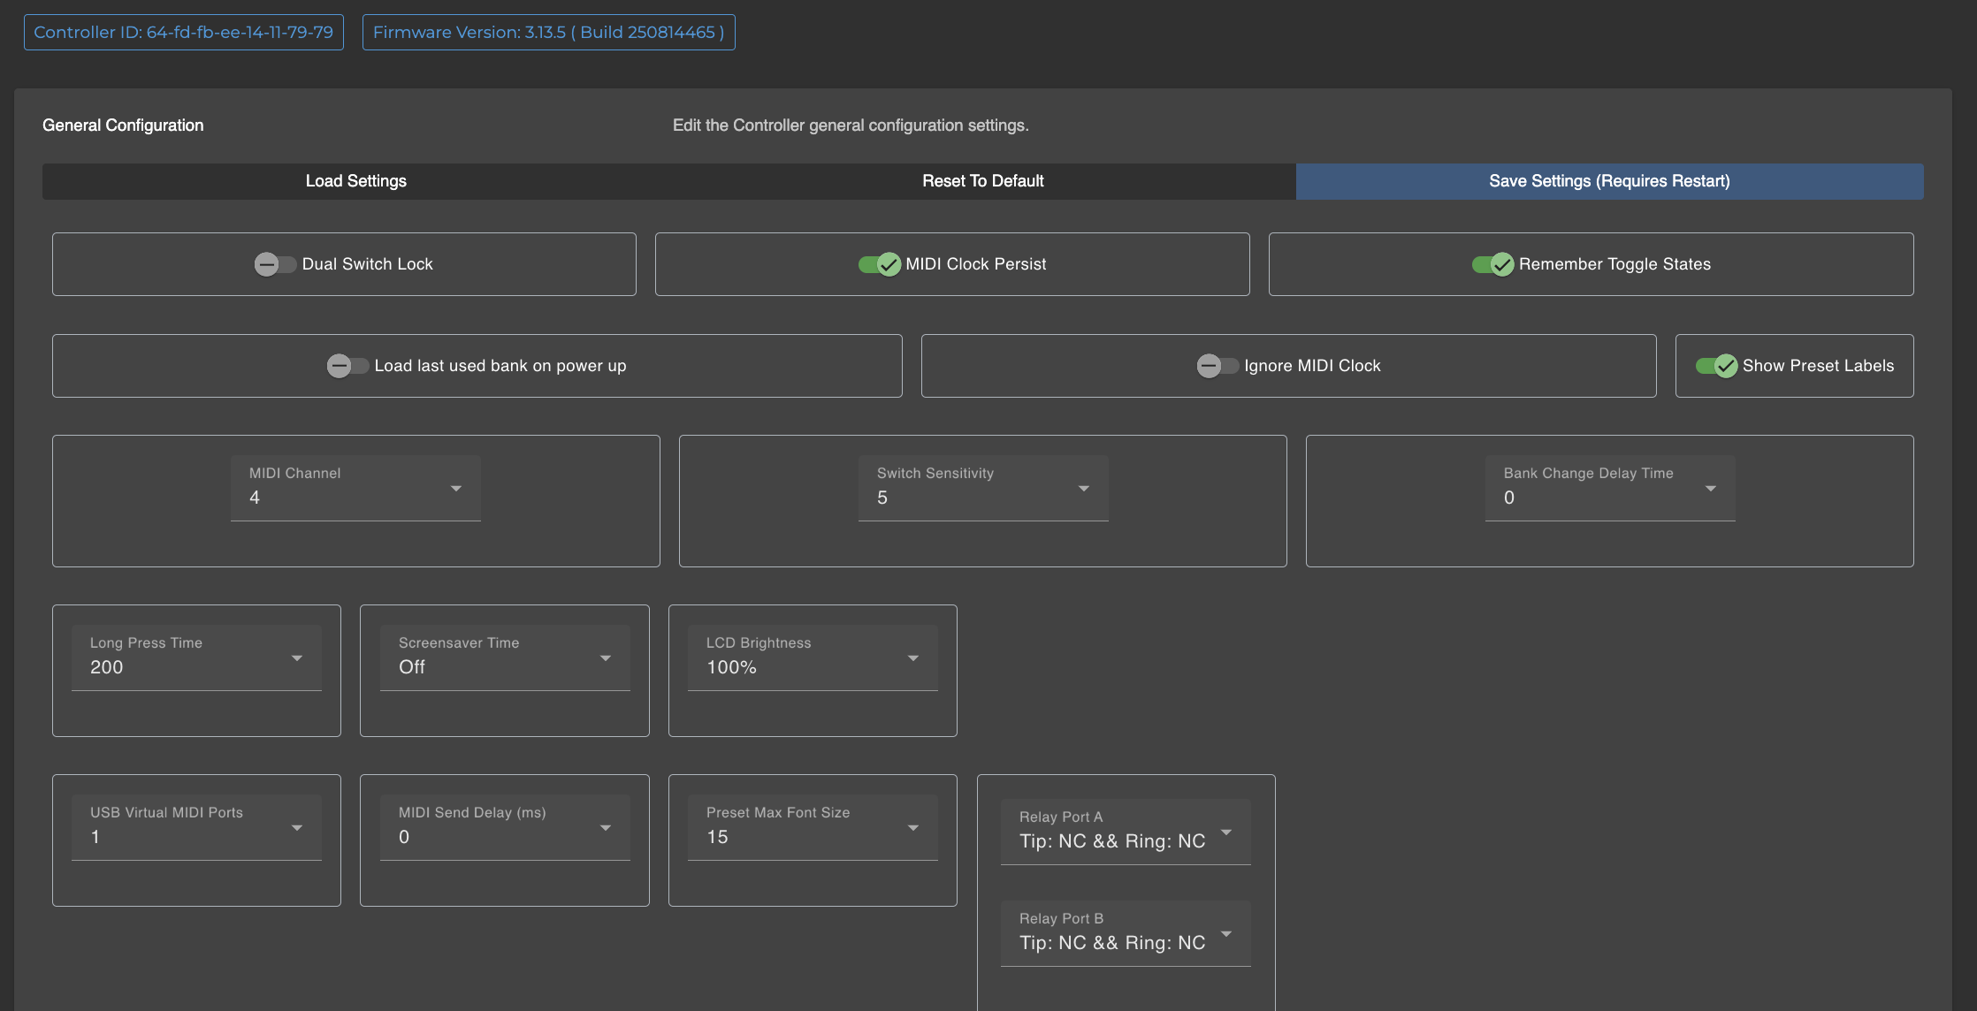Screen dimensions: 1977x1011
Task: Click Save Settings (Requires Restart)
Action: pos(1608,181)
